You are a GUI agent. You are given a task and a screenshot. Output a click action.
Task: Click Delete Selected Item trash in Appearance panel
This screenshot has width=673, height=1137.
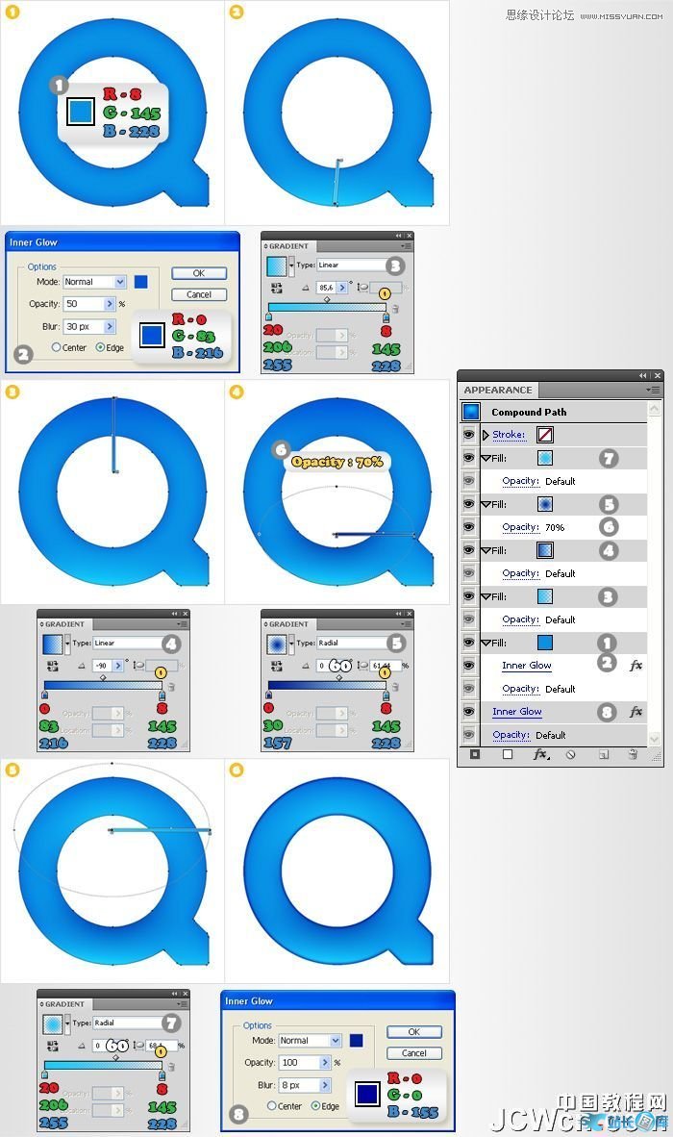pyautogui.click(x=632, y=755)
